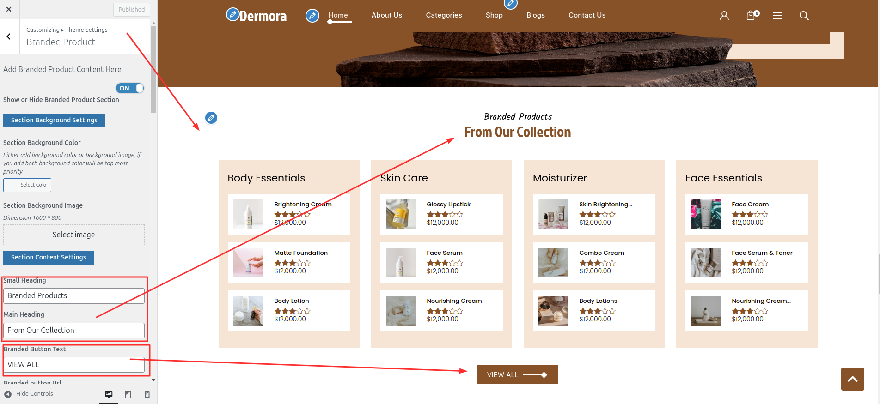Image resolution: width=880 pixels, height=404 pixels.
Task: Click edit pencil icon beside Dermora logo
Action: [x=232, y=14]
